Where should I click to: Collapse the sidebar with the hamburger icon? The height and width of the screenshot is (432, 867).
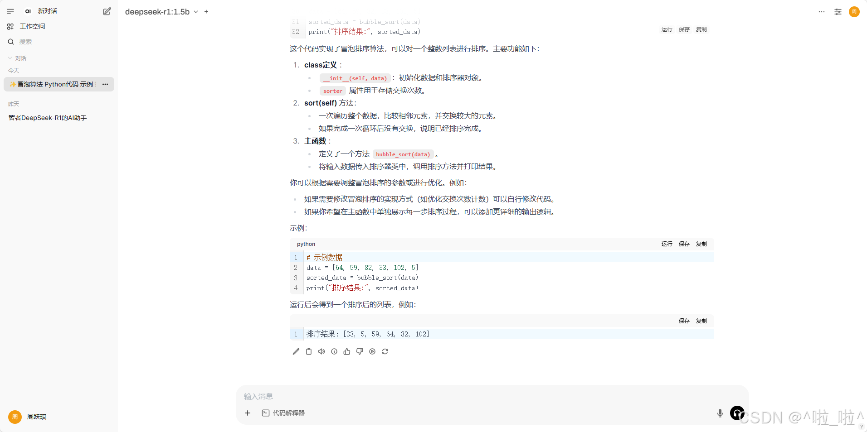tap(10, 11)
